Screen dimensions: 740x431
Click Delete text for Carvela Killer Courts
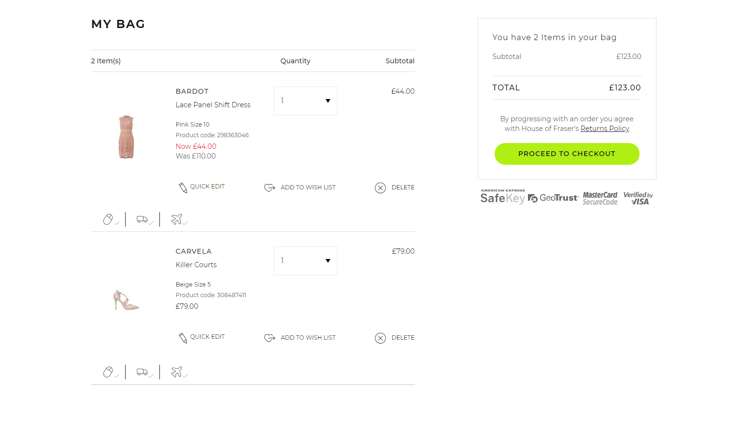[x=403, y=338]
